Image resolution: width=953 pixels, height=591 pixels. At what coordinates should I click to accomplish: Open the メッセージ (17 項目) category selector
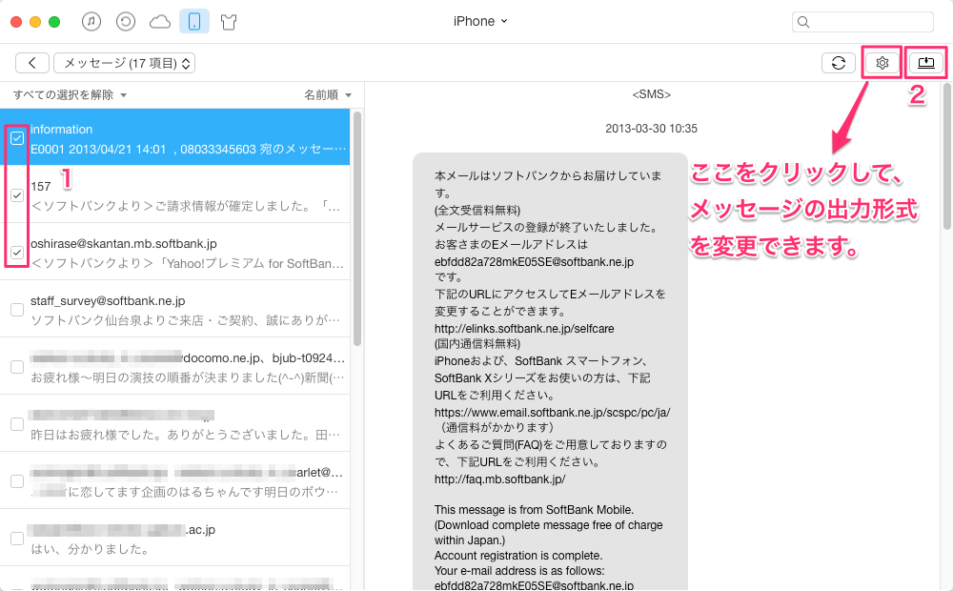[x=124, y=63]
